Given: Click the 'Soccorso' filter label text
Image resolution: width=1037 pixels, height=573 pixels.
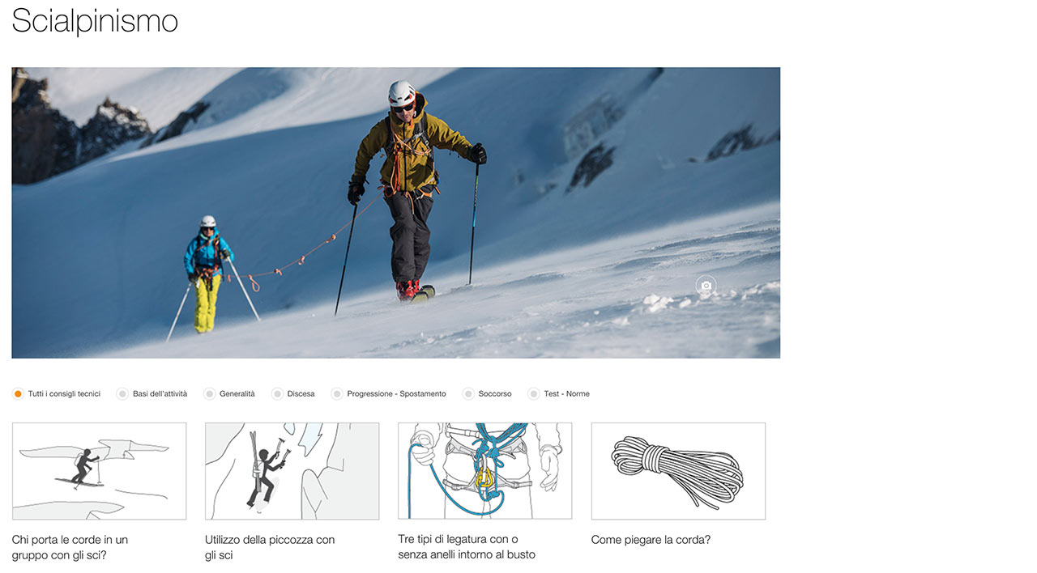Looking at the screenshot, I should click(x=495, y=394).
